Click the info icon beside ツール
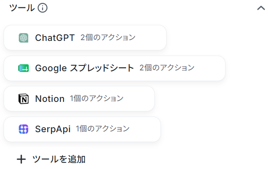This screenshot has height=169, width=268. 43,8
